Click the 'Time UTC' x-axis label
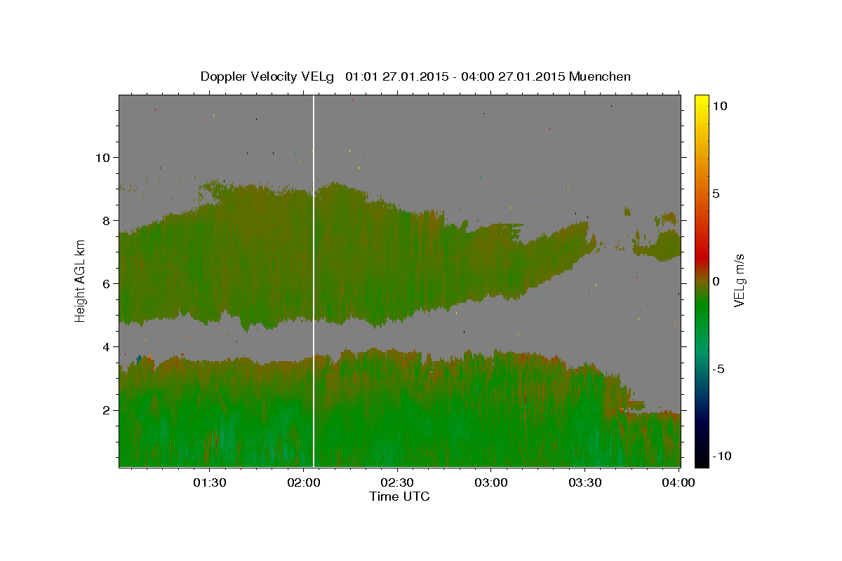This screenshot has width=842, height=561. 399,496
